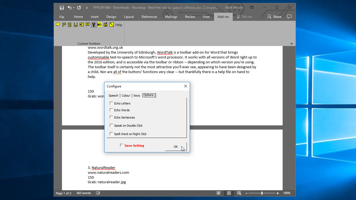Switch to the Review ribbon tab
Screen dimensions: 356x200
point(190,17)
